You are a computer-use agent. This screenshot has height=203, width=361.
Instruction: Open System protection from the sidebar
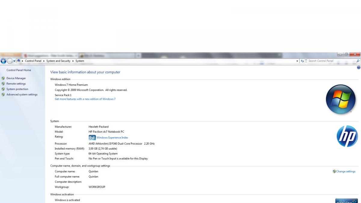click(x=17, y=89)
